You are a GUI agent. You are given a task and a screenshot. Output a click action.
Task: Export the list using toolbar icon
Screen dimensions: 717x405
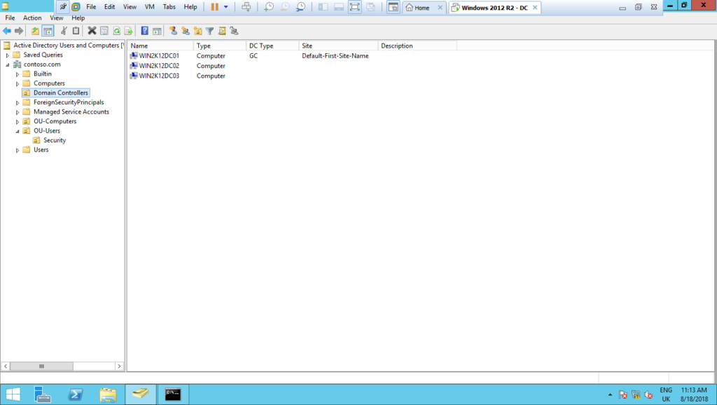[x=129, y=31]
